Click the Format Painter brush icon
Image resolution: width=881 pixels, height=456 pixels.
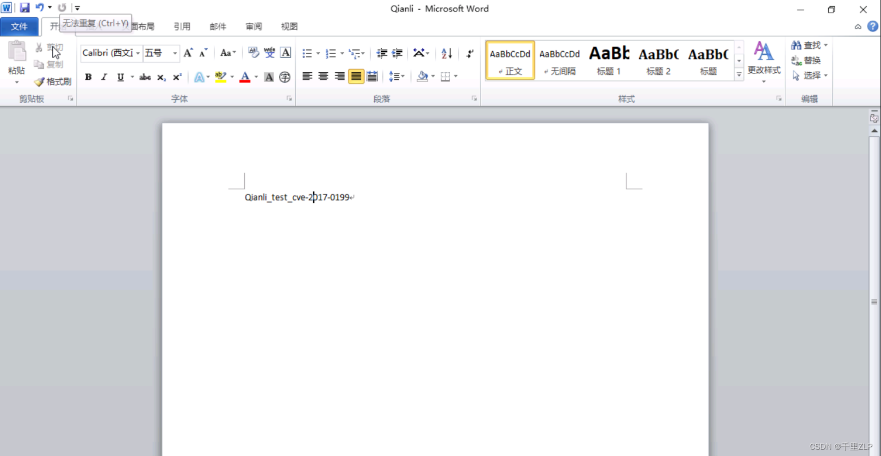point(39,82)
